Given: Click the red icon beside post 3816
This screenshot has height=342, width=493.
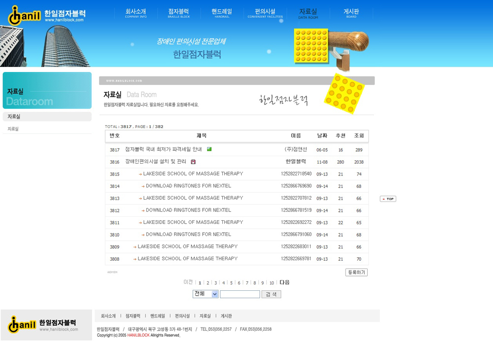Looking at the screenshot, I should pos(193,162).
